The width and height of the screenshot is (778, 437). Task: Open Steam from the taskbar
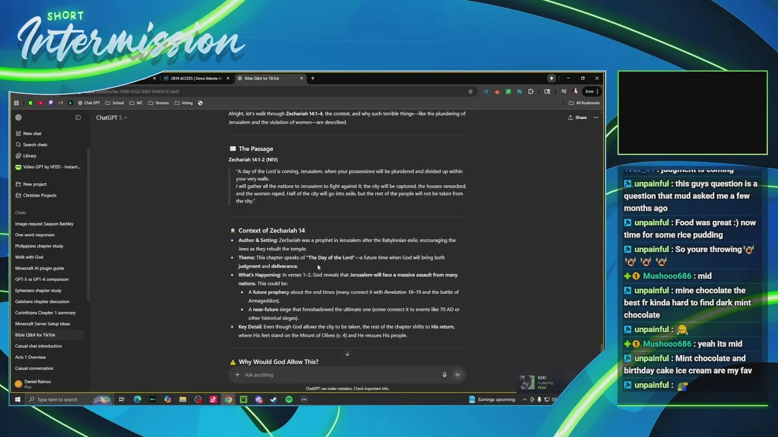274,399
